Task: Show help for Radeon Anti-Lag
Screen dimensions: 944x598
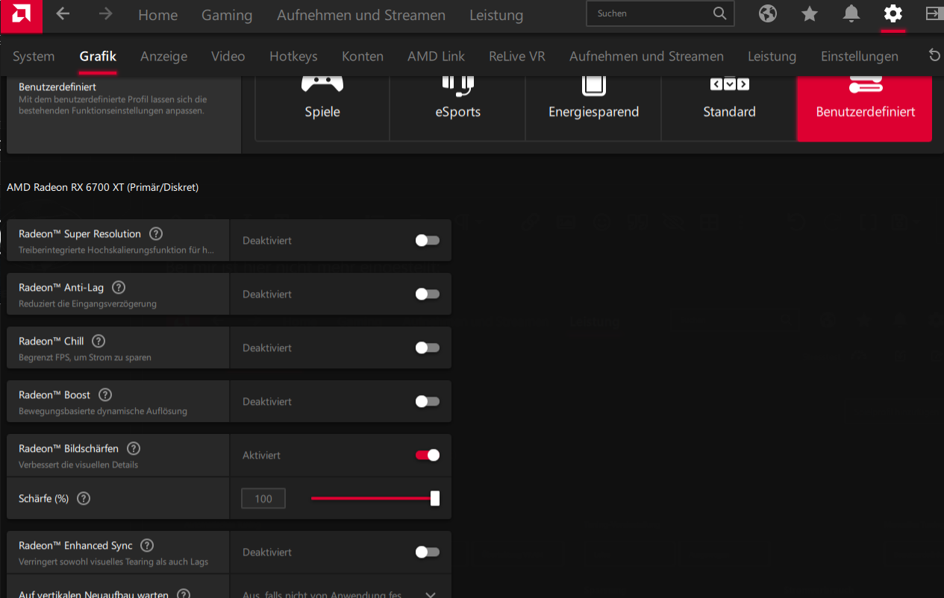Action: (x=119, y=287)
